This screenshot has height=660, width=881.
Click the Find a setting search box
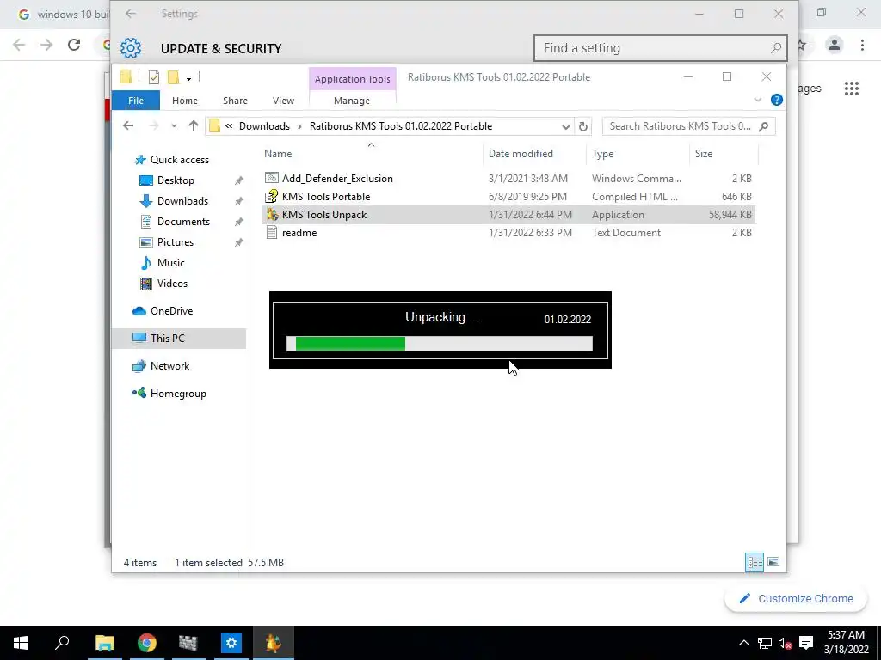click(x=660, y=48)
